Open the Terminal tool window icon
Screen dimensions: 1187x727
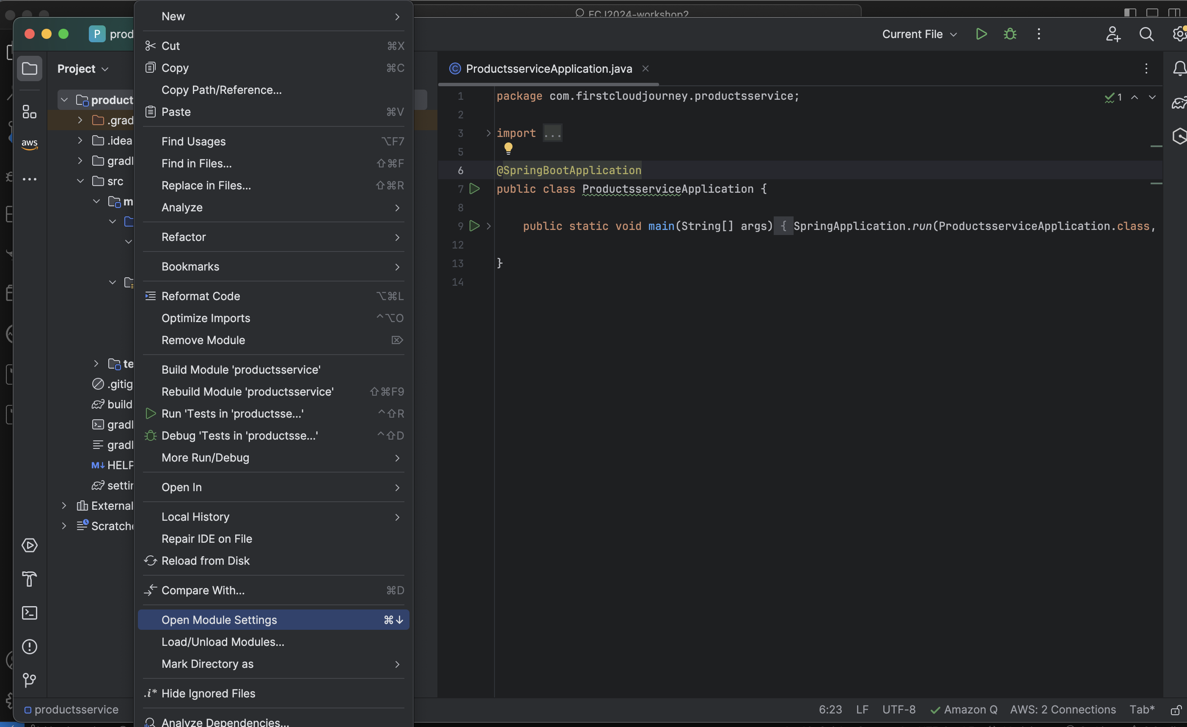[x=29, y=613]
